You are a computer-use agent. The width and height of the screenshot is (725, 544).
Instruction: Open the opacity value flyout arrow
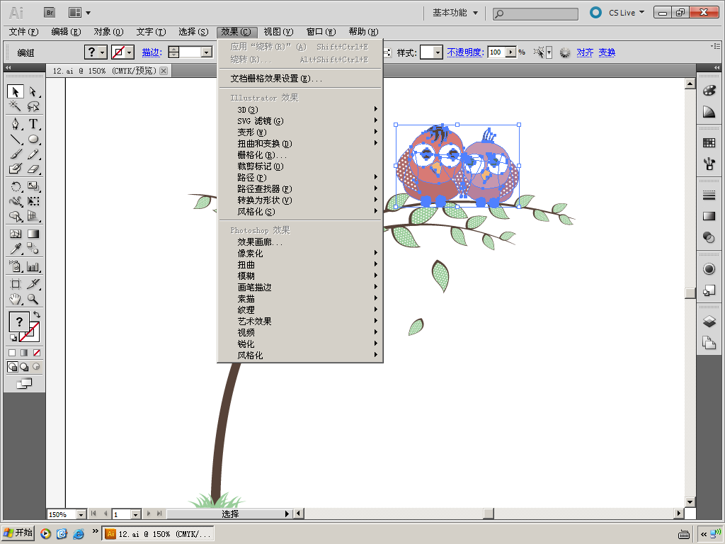pos(511,52)
